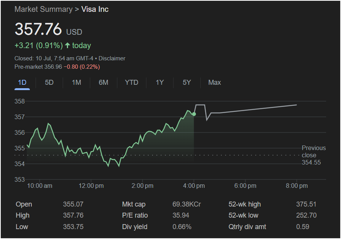Viewport: 341px width, 239px height.
Task: Click the Mkt cap label
Action: pos(134,204)
